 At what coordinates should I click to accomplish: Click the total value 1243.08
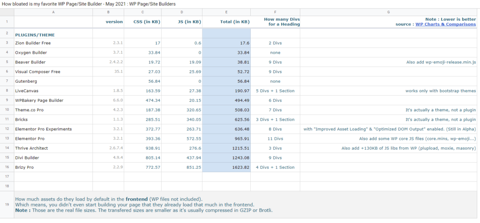coord(226,158)
